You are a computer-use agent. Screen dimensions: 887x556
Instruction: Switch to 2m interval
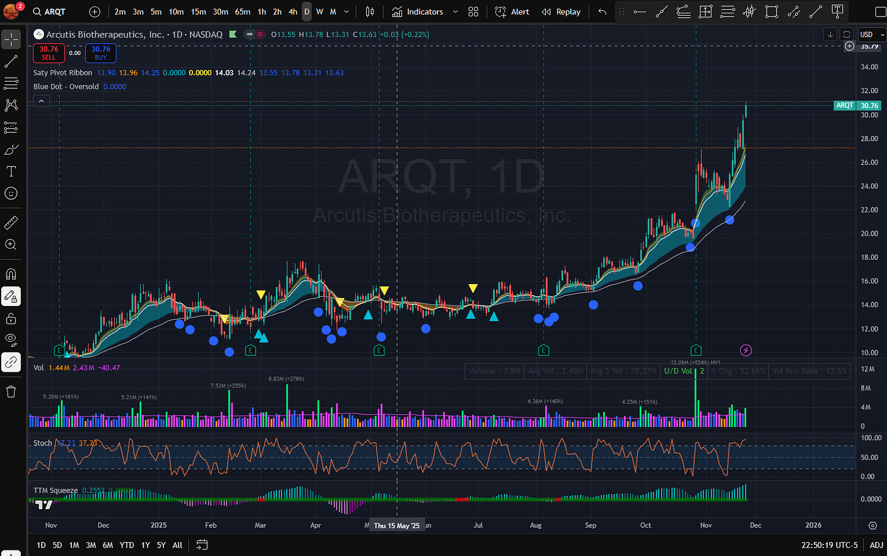click(x=120, y=12)
